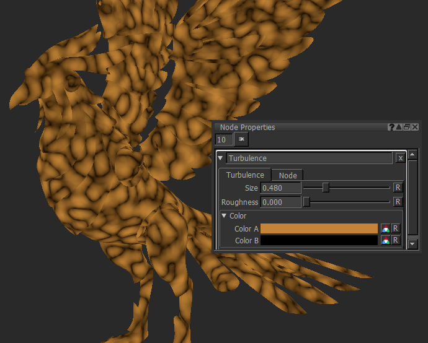Float the Node Properties pane
This screenshot has height=343, width=428.
click(406, 127)
